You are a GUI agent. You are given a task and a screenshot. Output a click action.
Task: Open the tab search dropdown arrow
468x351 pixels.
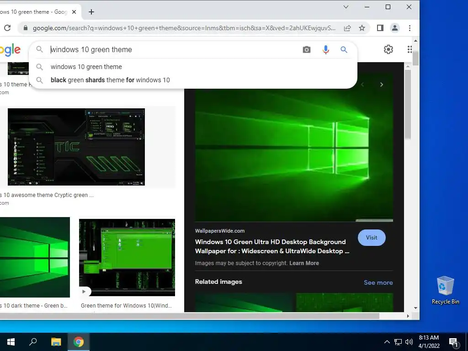(346, 7)
